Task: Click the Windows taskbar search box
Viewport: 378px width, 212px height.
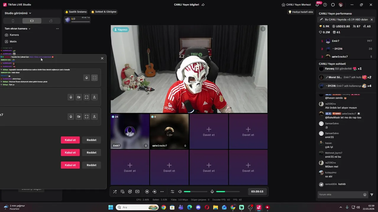Action: [137, 207]
